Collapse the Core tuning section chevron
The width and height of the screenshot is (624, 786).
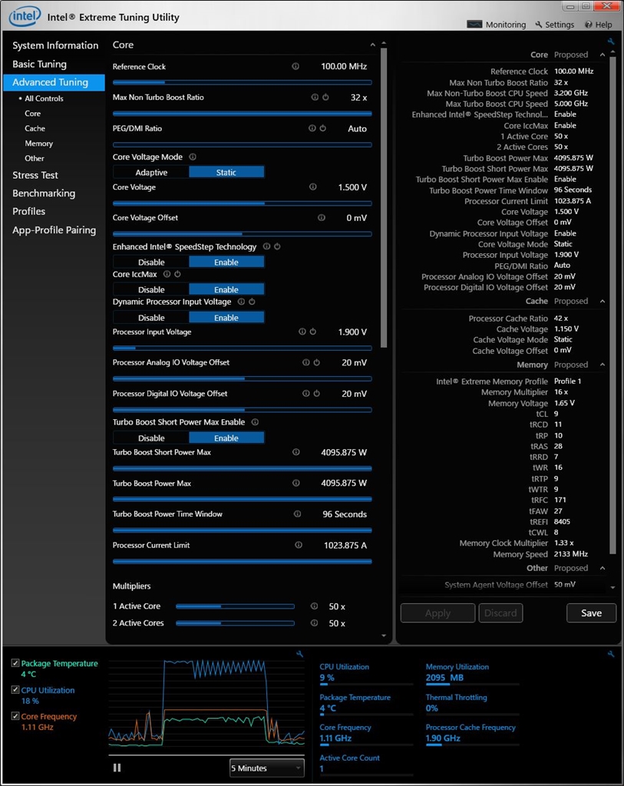372,45
